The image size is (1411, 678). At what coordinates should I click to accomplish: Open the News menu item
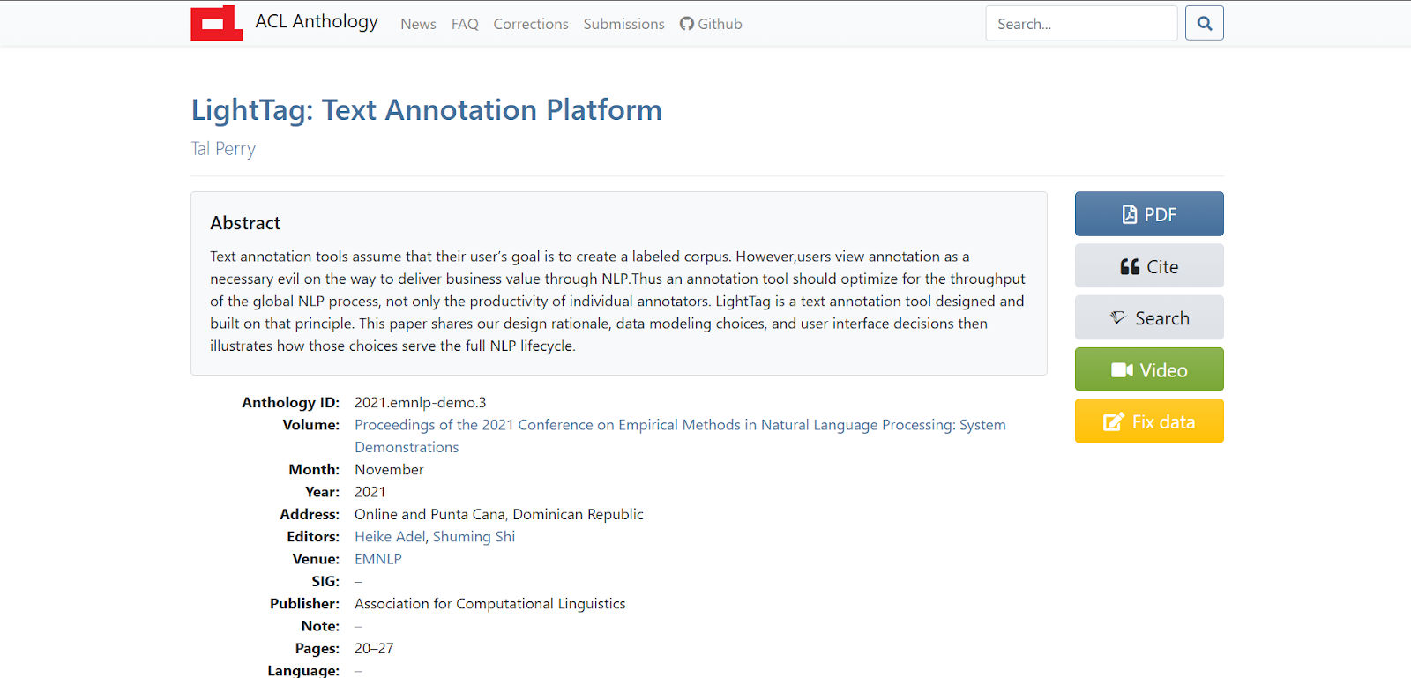coord(418,24)
